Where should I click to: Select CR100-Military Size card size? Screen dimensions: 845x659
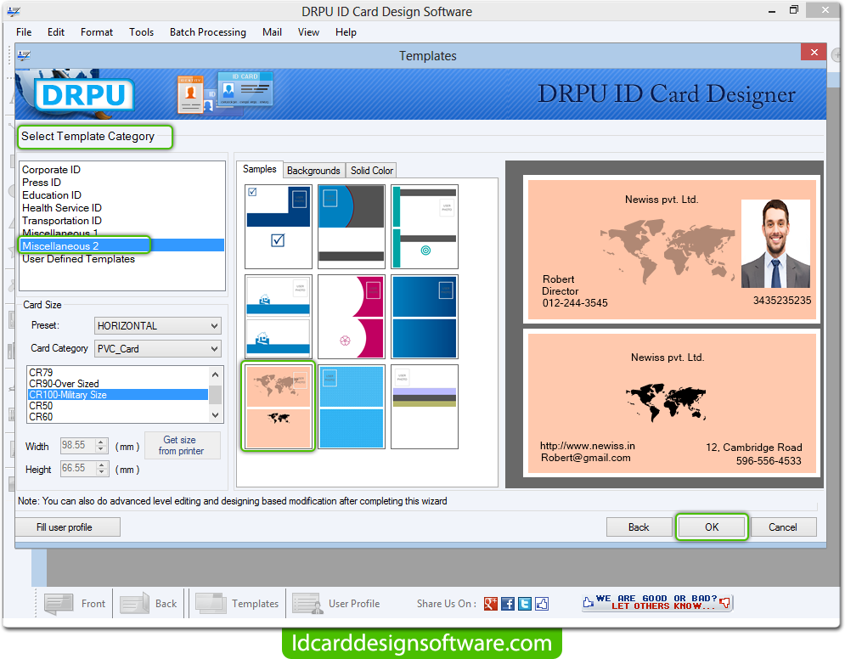click(117, 395)
